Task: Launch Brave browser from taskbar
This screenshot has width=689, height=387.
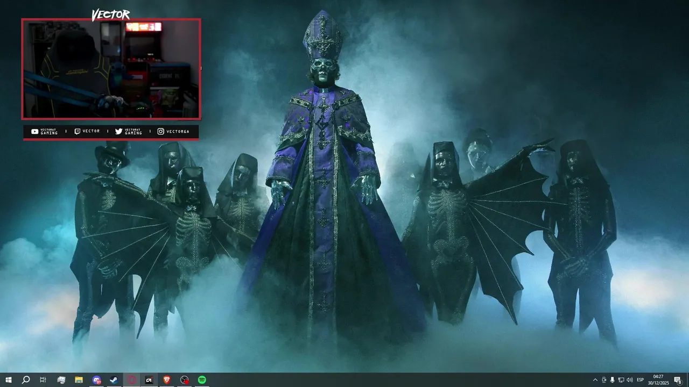Action: pyautogui.click(x=167, y=380)
